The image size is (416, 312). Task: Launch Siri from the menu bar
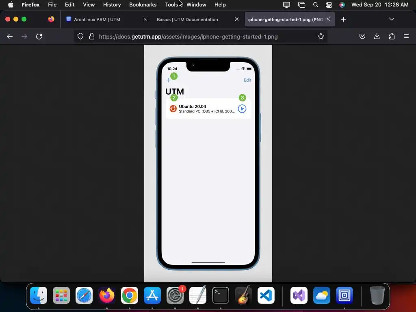[342, 4]
